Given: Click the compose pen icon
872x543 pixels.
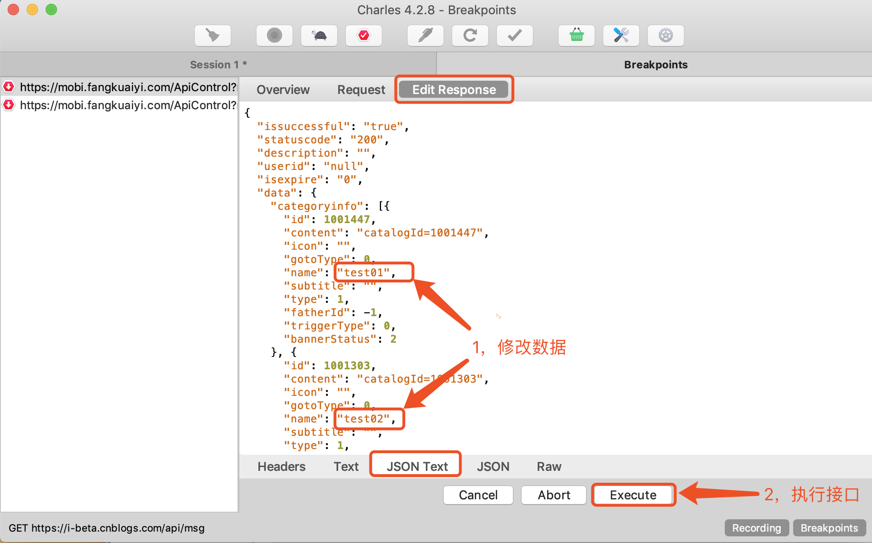Looking at the screenshot, I should pyautogui.click(x=425, y=36).
